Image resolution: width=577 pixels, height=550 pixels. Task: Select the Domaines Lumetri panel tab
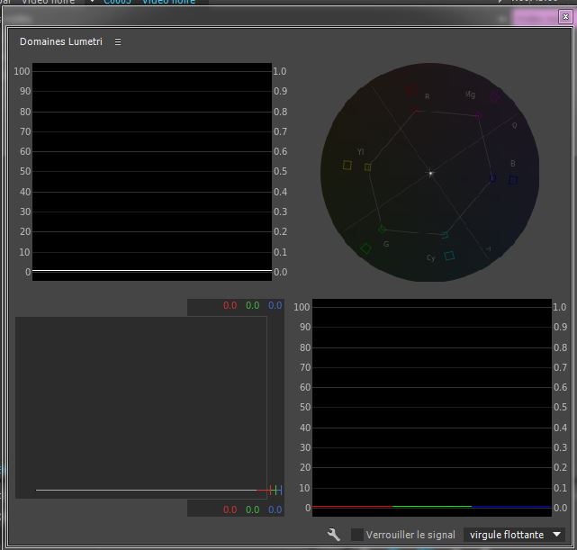click(61, 41)
